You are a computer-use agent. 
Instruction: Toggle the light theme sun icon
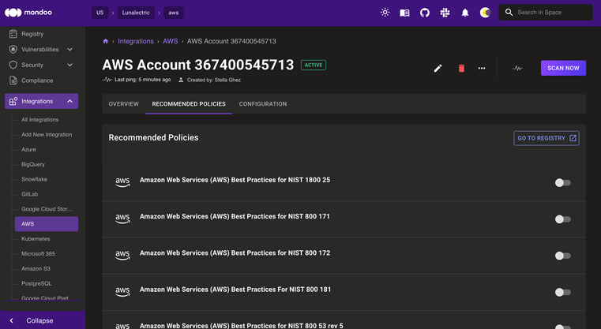385,13
